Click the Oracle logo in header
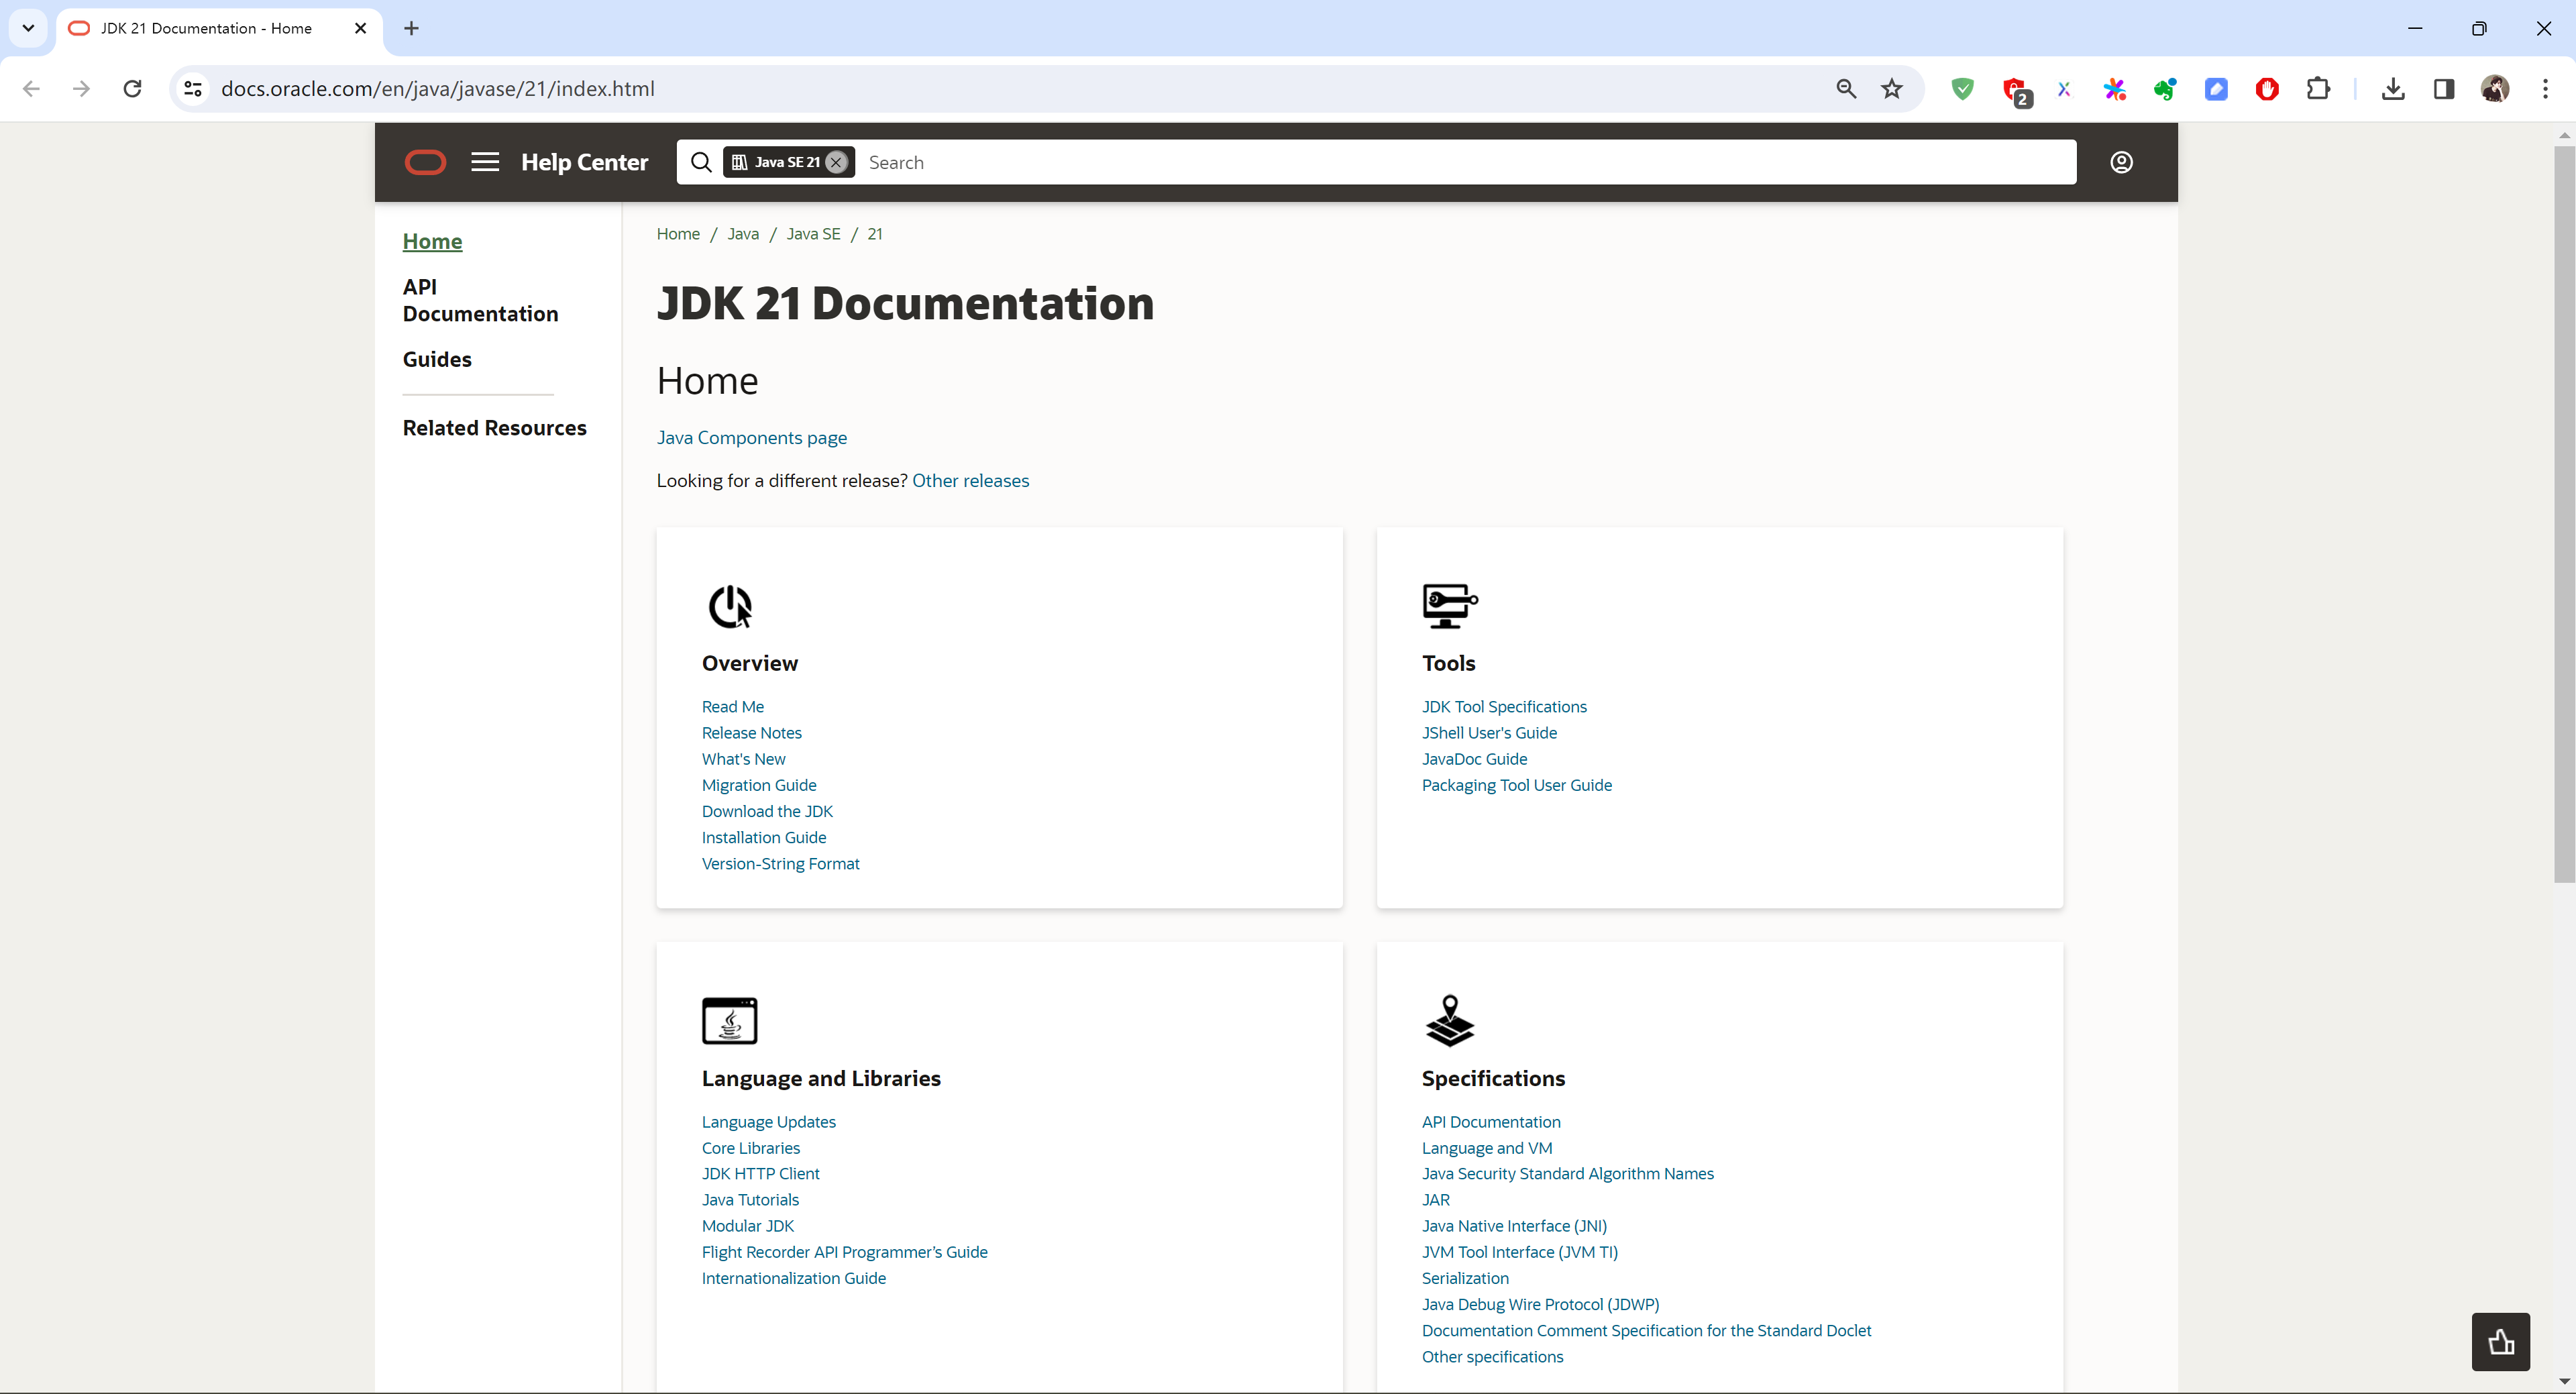Viewport: 2576px width, 1394px height. coord(425,162)
